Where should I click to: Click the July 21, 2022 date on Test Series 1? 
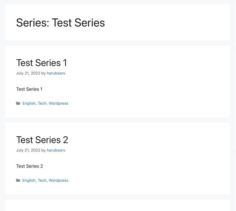[x=28, y=73]
